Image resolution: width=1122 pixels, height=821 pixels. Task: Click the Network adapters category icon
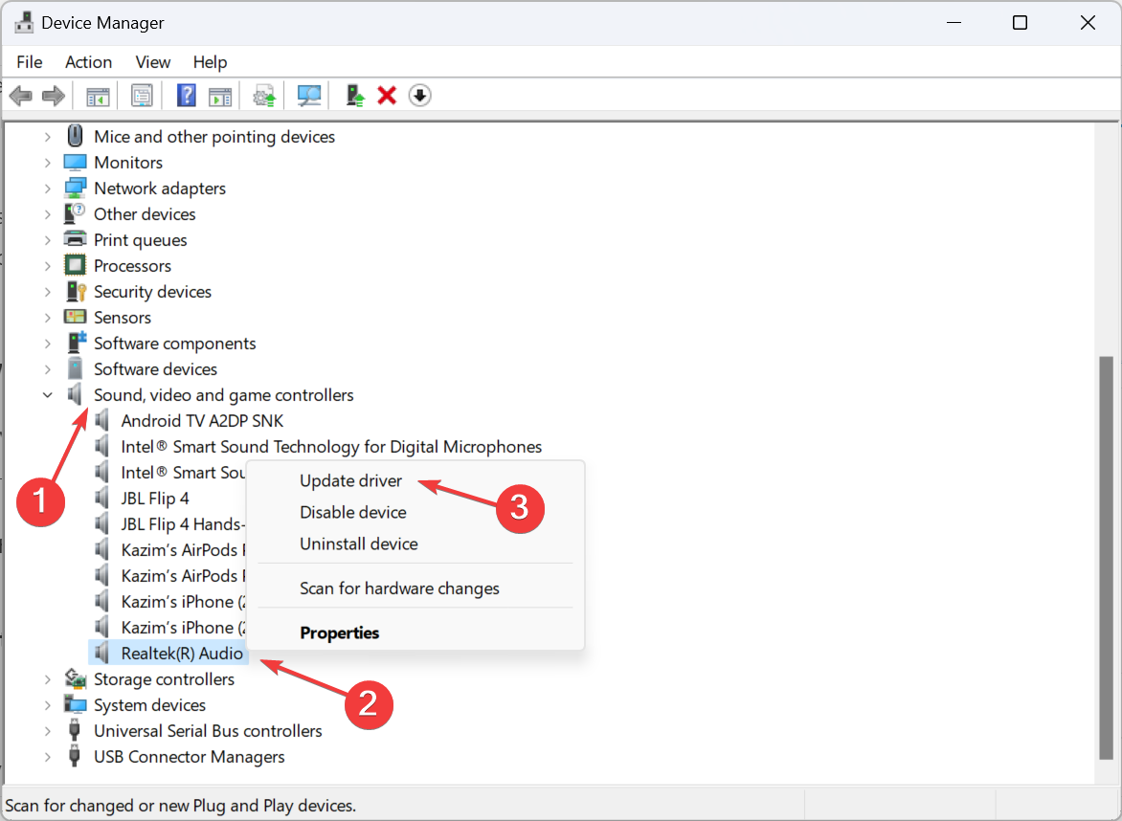click(75, 189)
